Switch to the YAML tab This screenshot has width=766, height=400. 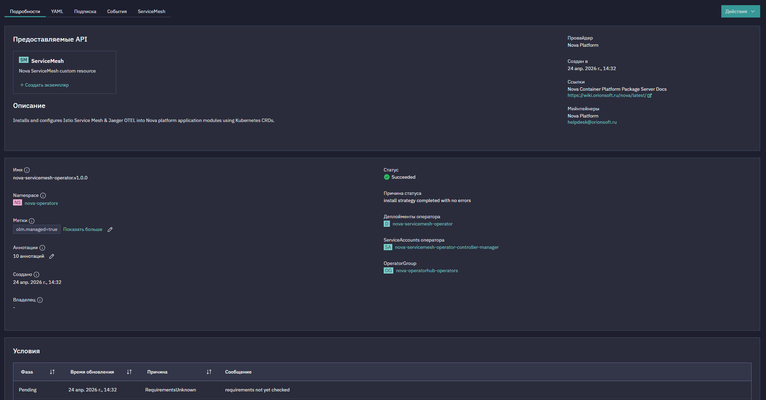pos(57,11)
